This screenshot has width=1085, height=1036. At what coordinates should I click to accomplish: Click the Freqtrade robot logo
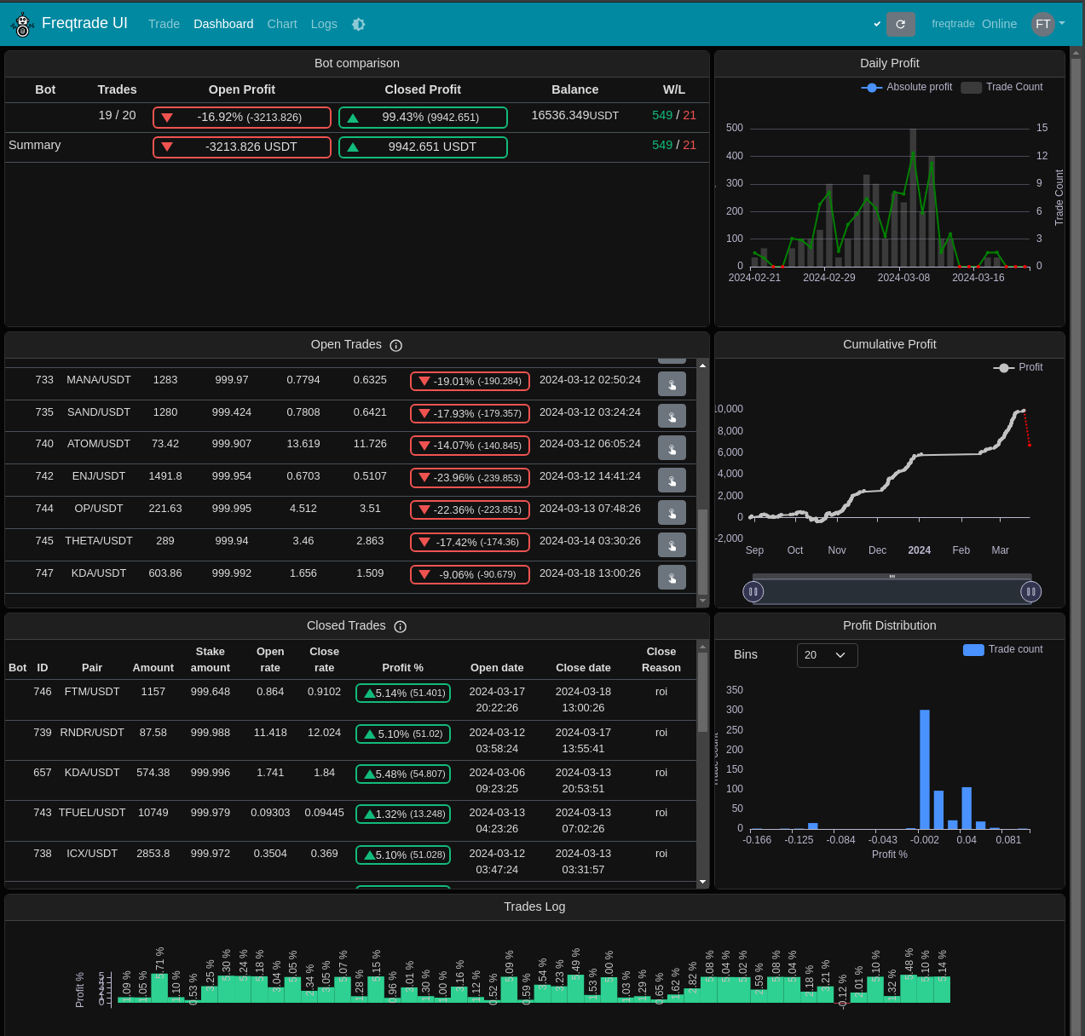(21, 25)
